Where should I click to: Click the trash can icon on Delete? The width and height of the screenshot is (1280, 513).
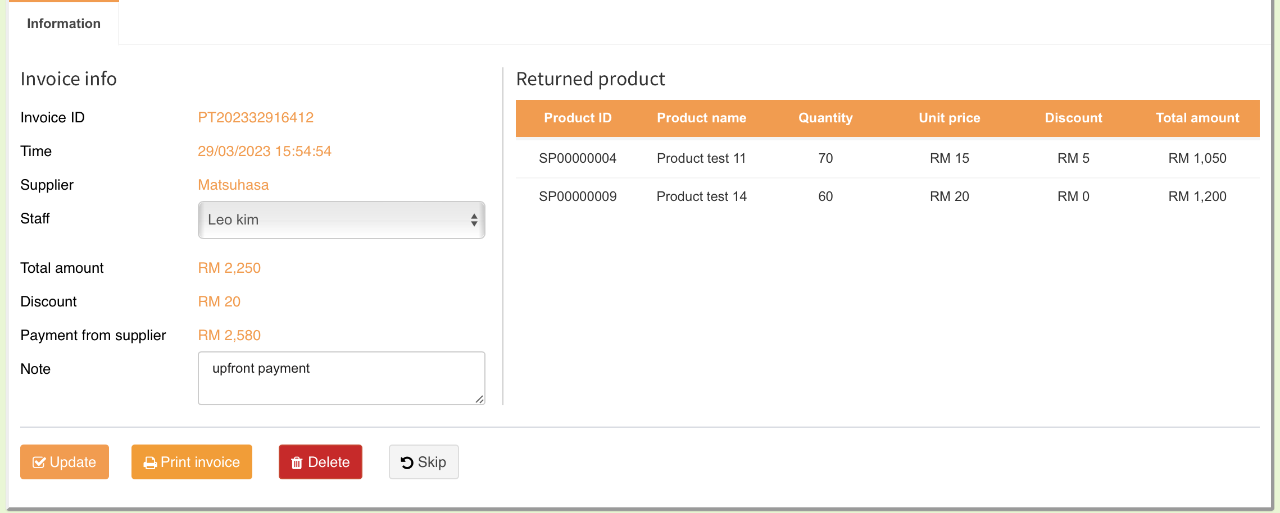click(297, 463)
